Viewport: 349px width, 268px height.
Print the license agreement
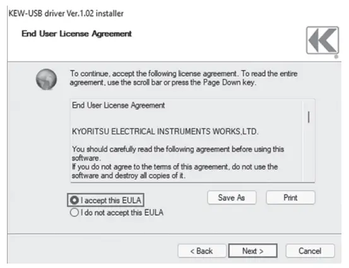pyautogui.click(x=290, y=197)
